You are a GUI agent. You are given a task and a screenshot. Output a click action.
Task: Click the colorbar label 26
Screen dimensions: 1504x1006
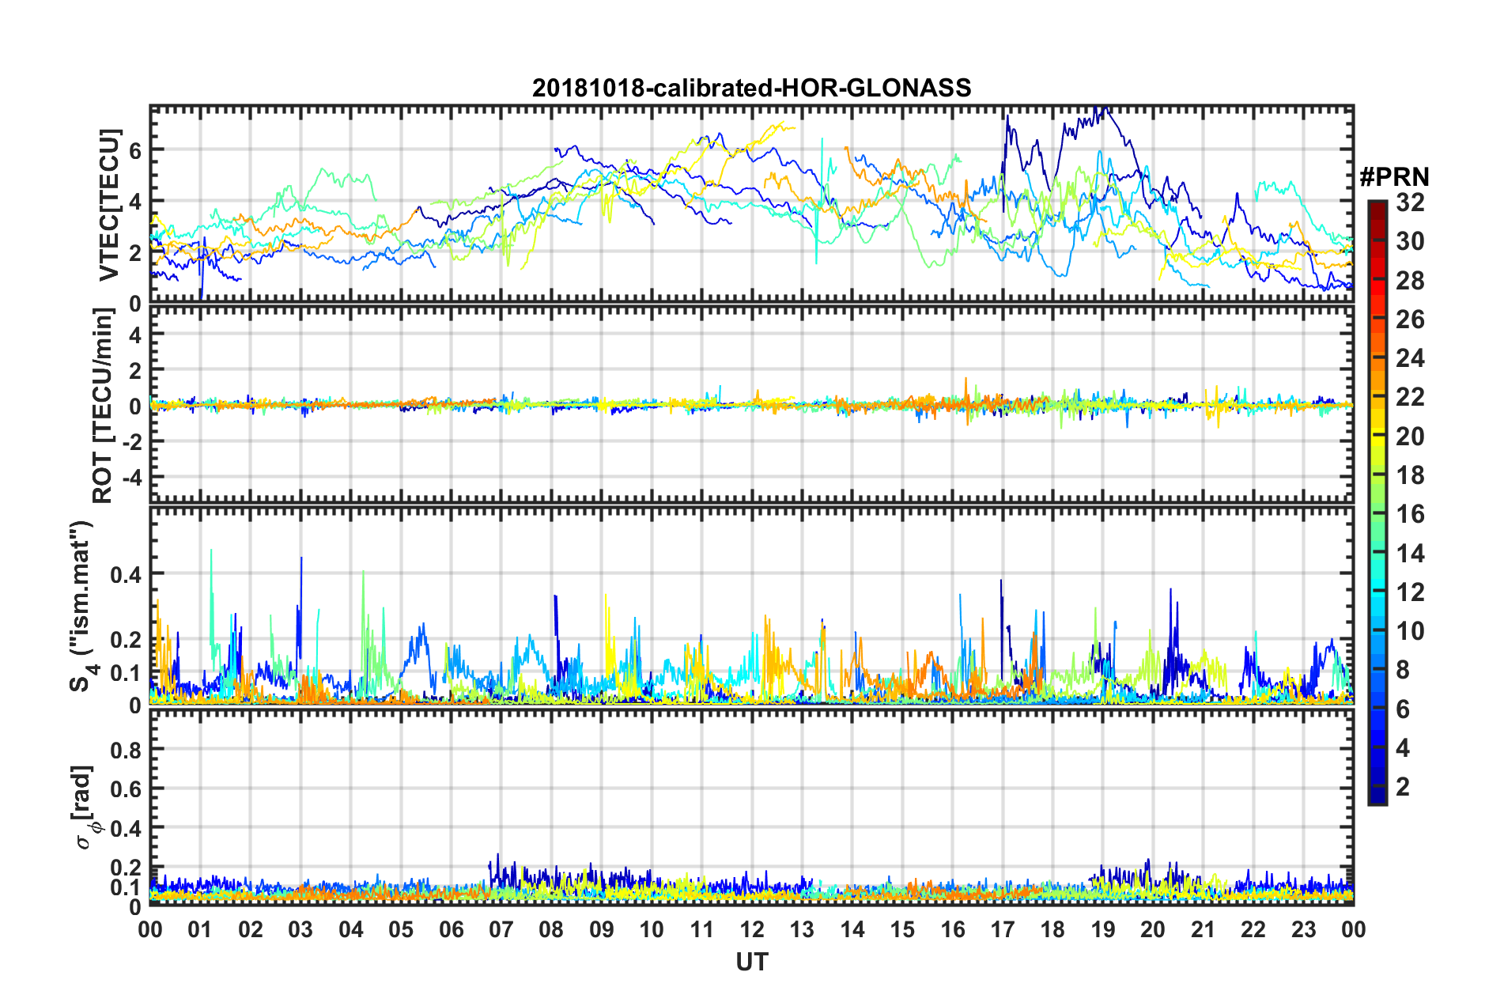1410,320
